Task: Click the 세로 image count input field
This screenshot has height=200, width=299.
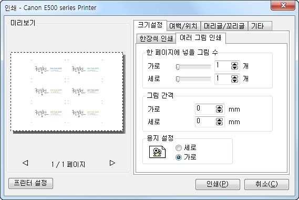Action: (x=223, y=79)
